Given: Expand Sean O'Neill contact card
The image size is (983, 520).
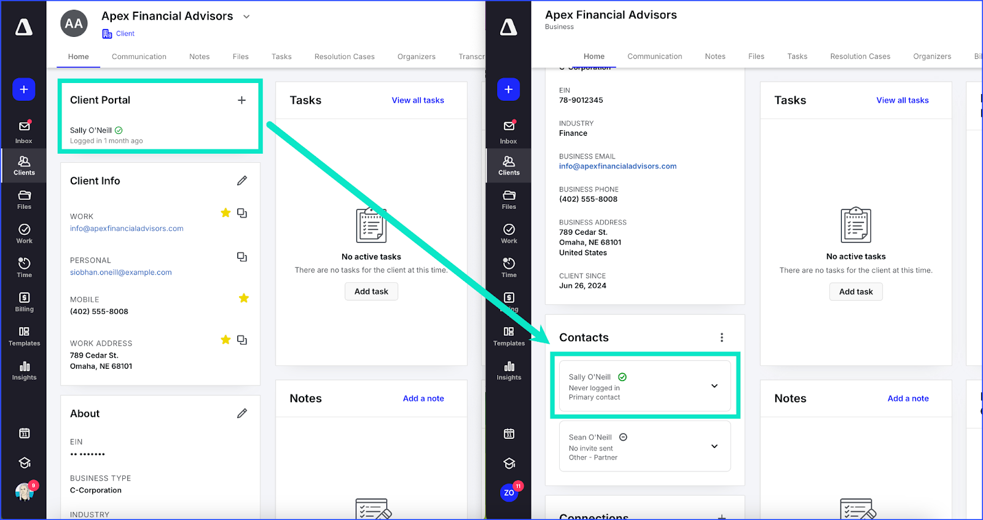Looking at the screenshot, I should coord(714,446).
